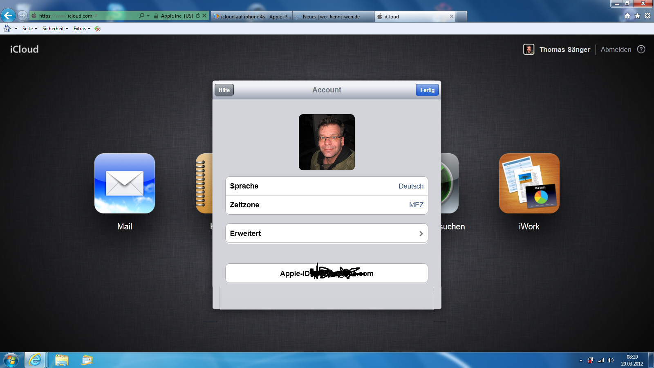Click the volume speaker tray icon
This screenshot has width=654, height=368.
611,360
